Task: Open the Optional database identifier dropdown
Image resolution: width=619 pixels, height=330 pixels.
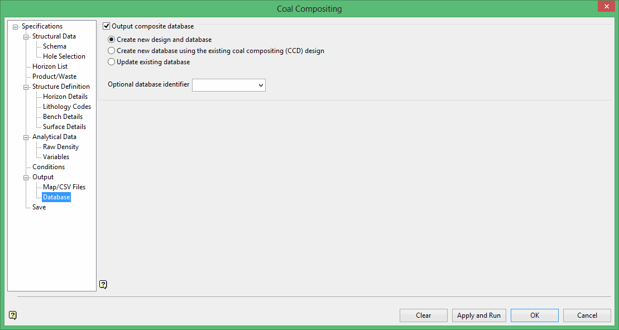Action: 261,85
